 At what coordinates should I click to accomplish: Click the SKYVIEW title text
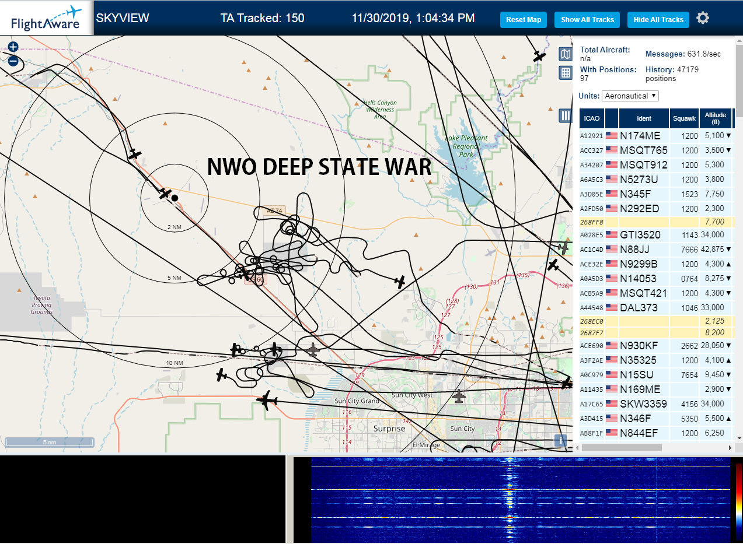coord(123,18)
